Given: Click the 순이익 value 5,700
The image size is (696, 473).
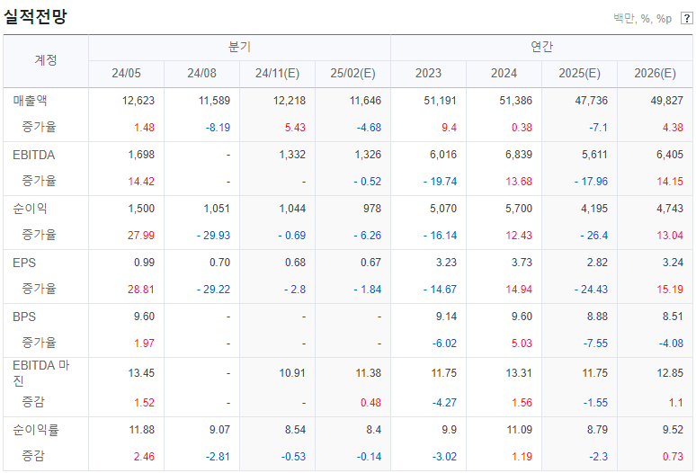Looking at the screenshot, I should click(x=519, y=209).
